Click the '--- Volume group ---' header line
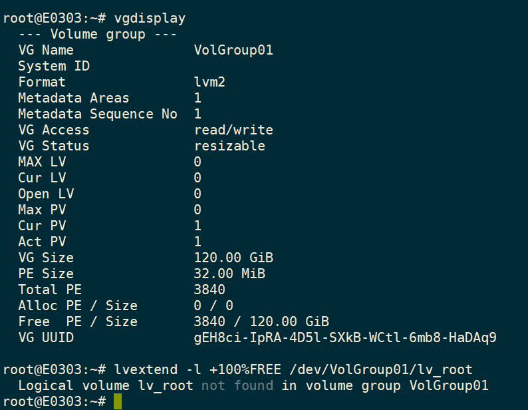Image resolution: width=528 pixels, height=410 pixels. coord(97,34)
